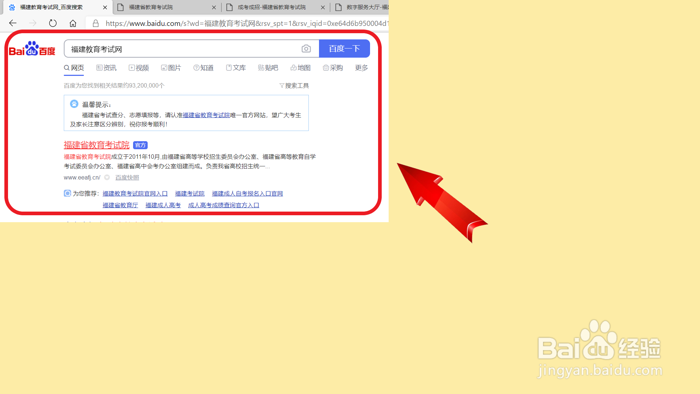This screenshot has height=394, width=700.
Task: Open 福建省教育厅 recommended link
Action: click(120, 205)
